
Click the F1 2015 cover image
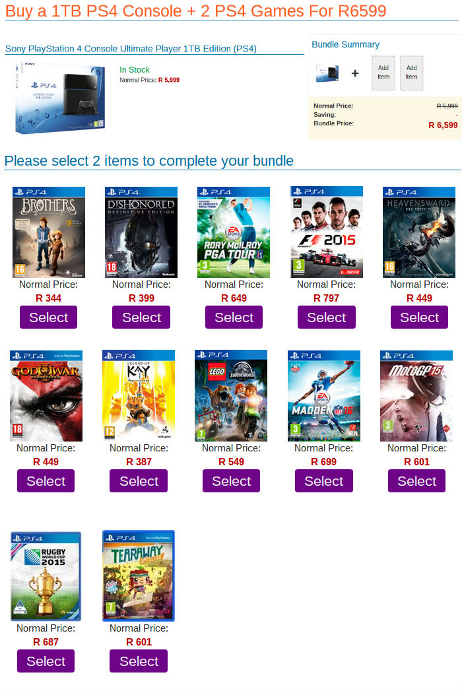(x=327, y=232)
